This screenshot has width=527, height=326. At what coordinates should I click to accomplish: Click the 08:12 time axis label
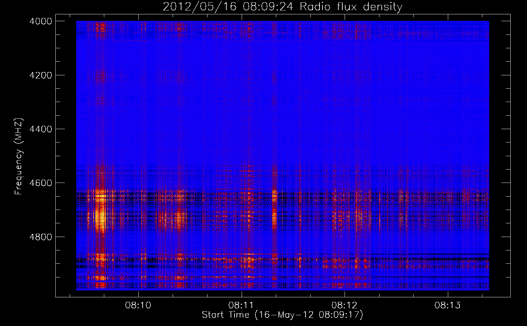click(345, 305)
